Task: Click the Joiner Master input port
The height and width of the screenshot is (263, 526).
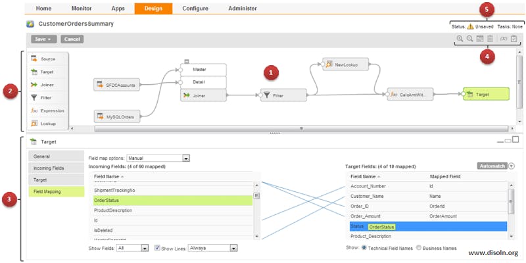Action: click(179, 70)
